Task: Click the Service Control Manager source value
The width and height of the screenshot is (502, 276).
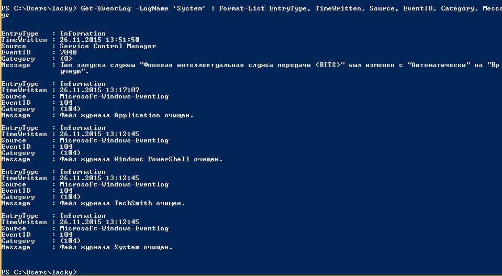Action: pyautogui.click(x=108, y=46)
